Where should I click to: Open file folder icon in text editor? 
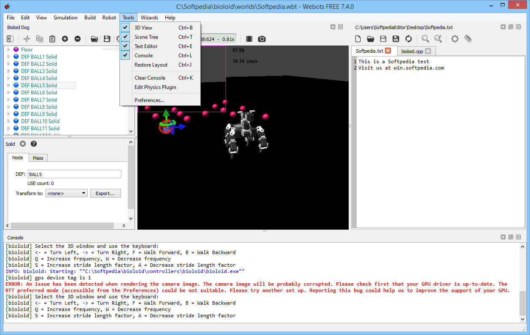coord(371,39)
